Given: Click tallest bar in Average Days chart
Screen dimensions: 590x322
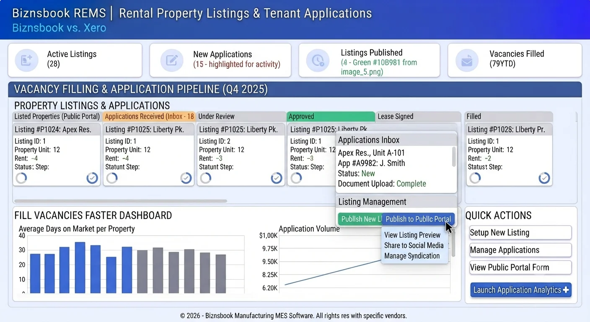Looking at the screenshot, I should (x=80, y=267).
